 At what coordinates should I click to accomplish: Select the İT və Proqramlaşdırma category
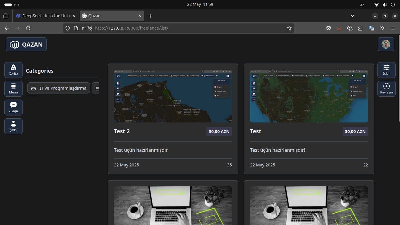click(x=59, y=88)
